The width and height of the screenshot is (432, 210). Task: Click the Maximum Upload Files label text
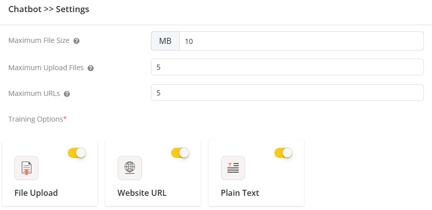pyautogui.click(x=46, y=68)
